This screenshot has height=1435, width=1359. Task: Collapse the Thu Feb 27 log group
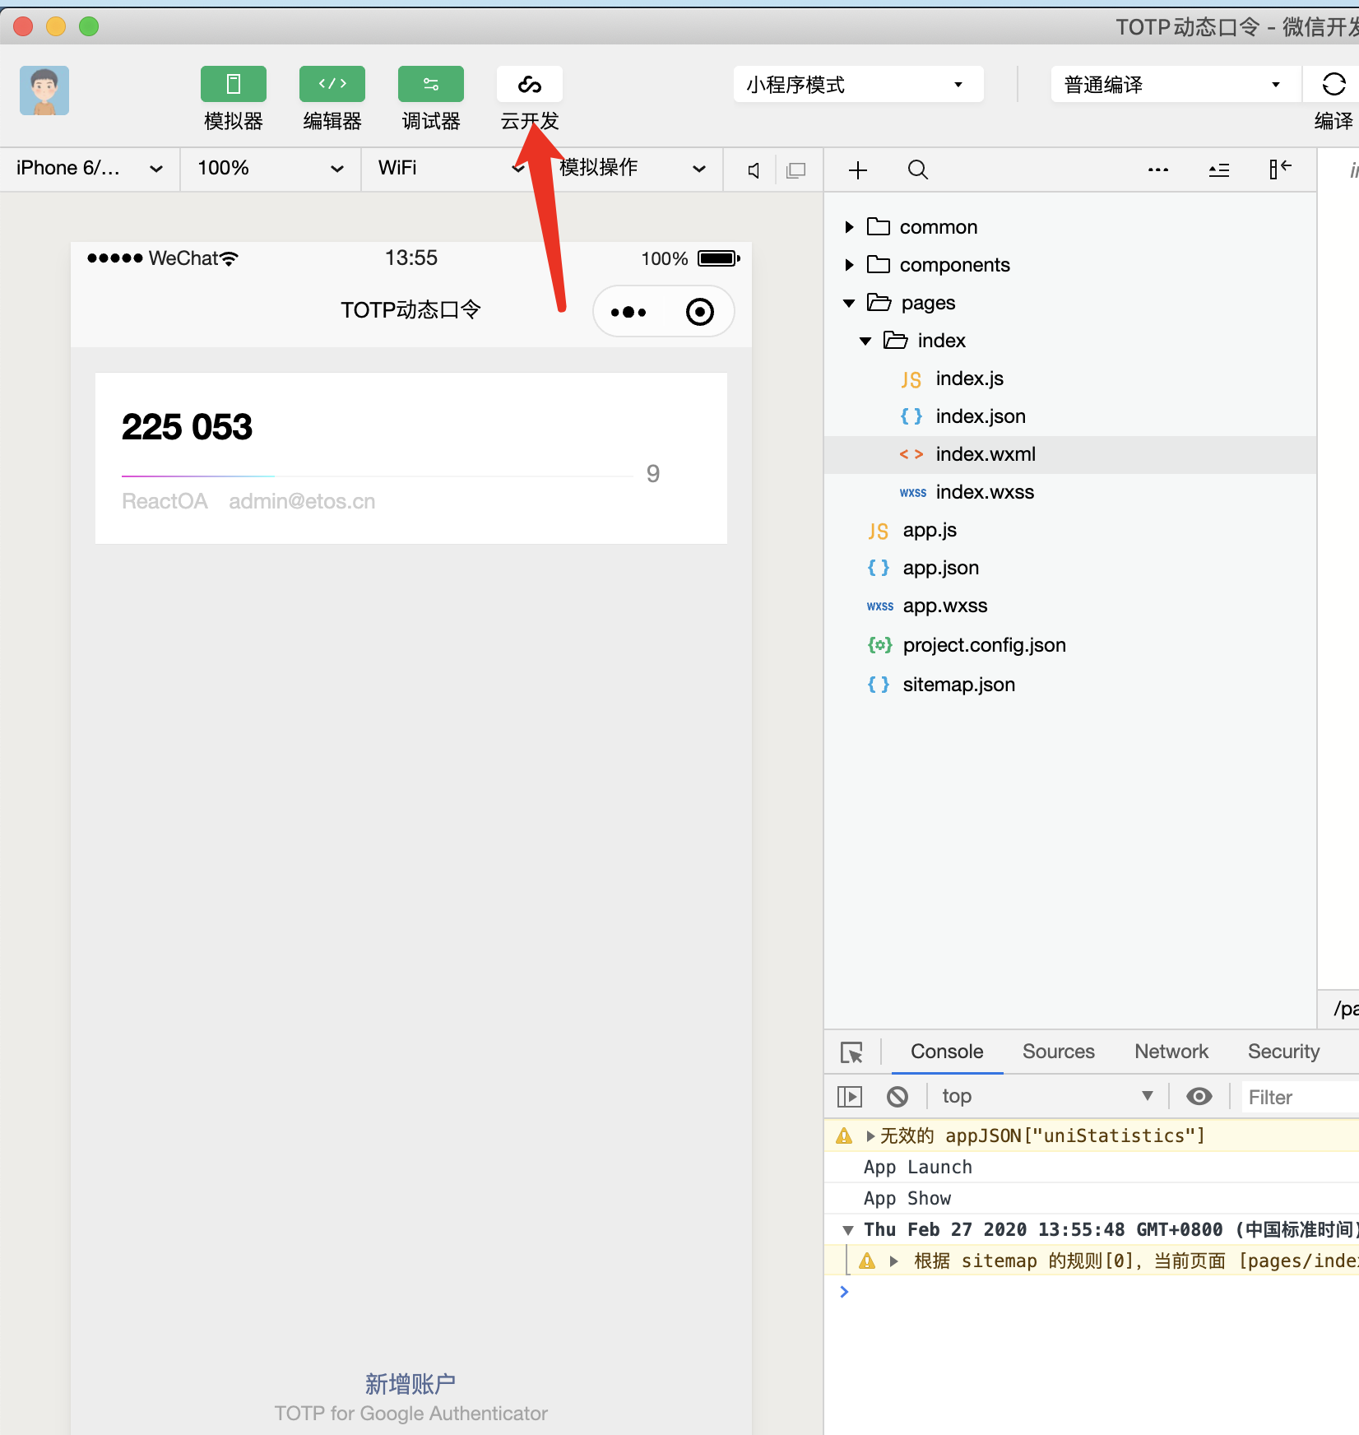[847, 1230]
